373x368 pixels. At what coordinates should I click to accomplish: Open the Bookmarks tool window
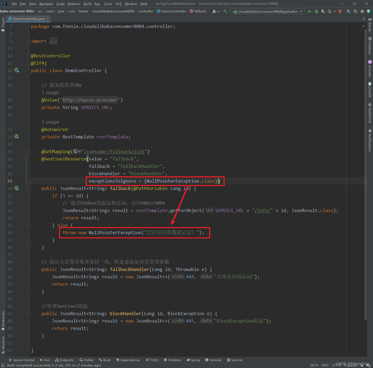(x=3, y=321)
